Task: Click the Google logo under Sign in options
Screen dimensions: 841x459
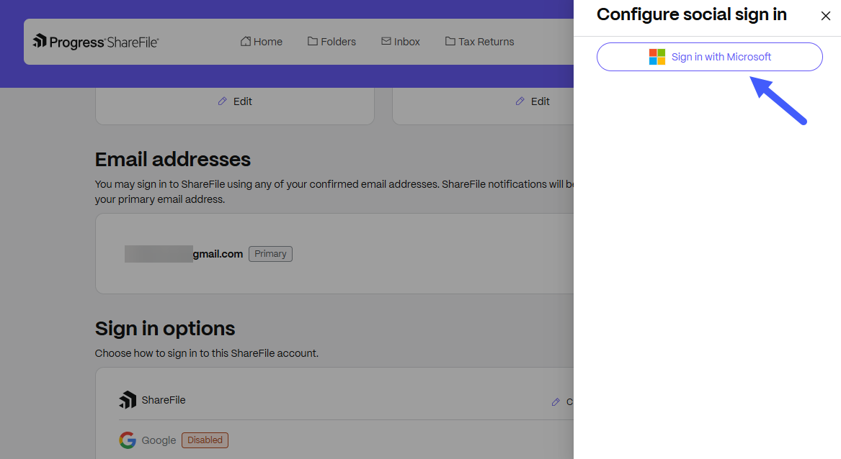Action: [x=128, y=440]
